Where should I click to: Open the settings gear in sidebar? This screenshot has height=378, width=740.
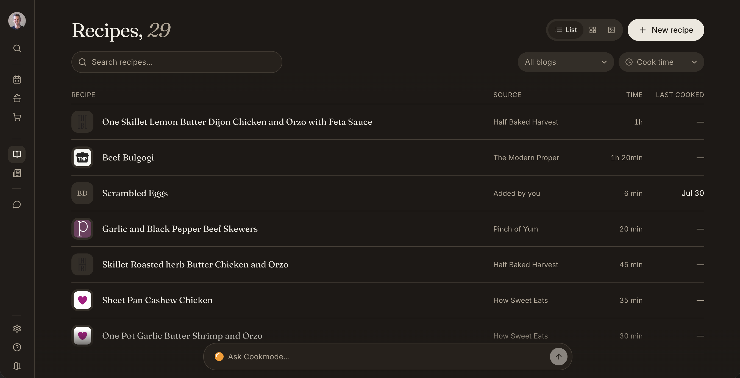click(x=17, y=328)
